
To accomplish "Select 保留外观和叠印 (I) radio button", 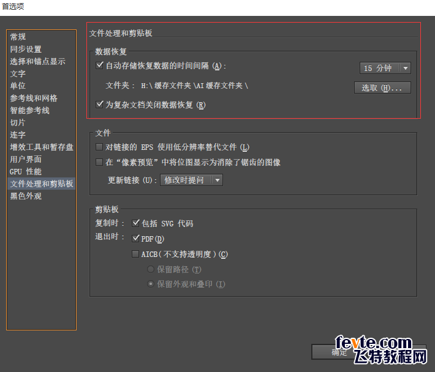I will [x=151, y=284].
